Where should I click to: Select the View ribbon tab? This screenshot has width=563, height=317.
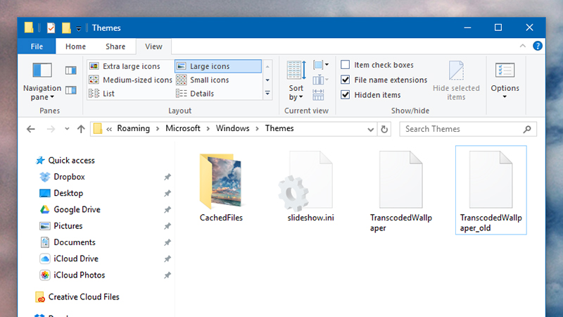coord(153,46)
